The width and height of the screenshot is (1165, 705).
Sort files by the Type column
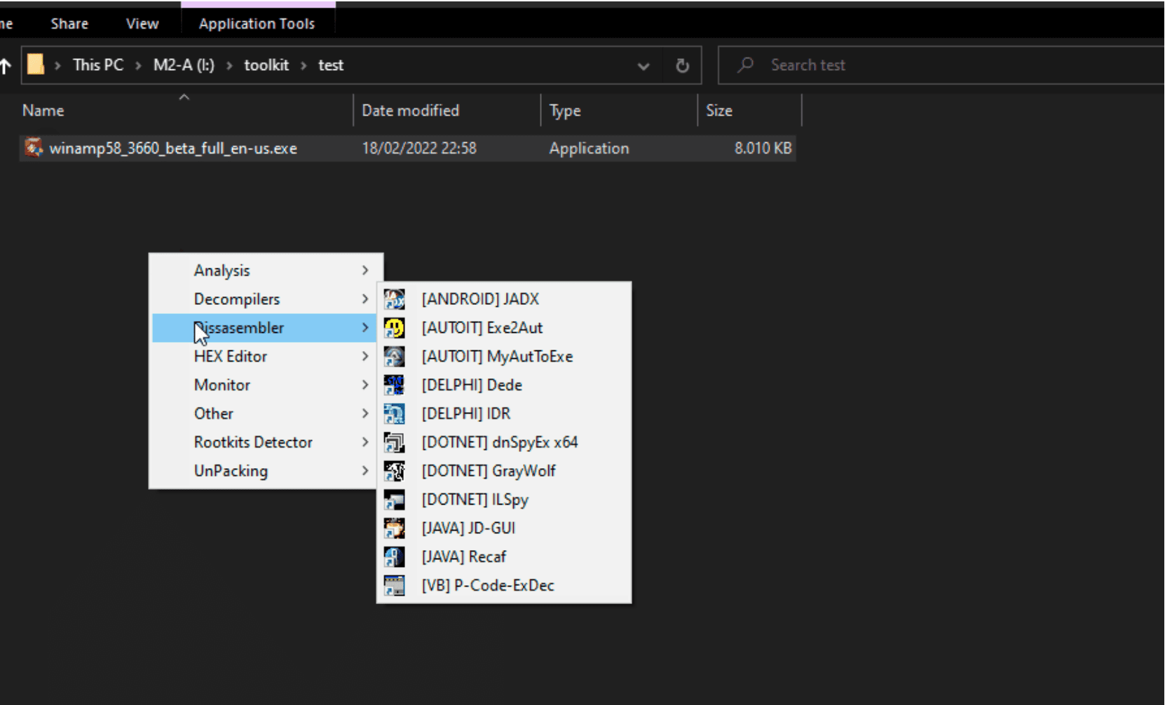pyautogui.click(x=620, y=111)
